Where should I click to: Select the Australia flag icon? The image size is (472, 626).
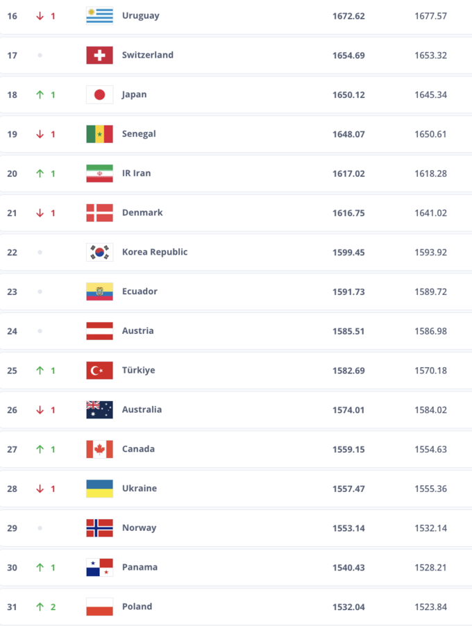coord(99,409)
